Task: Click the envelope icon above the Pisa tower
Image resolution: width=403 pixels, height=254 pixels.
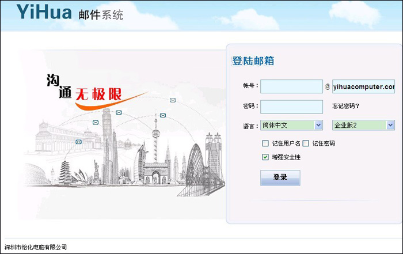Action: [119, 112]
